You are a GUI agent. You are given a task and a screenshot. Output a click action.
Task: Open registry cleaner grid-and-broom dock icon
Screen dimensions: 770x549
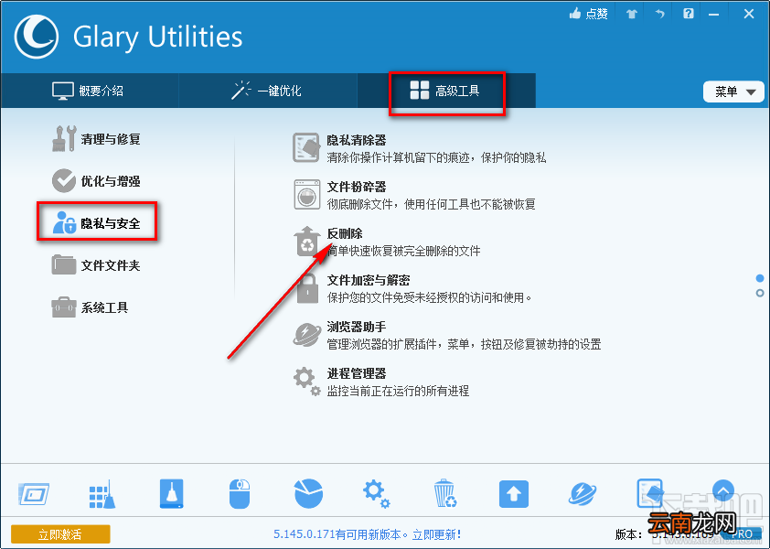[x=102, y=494]
